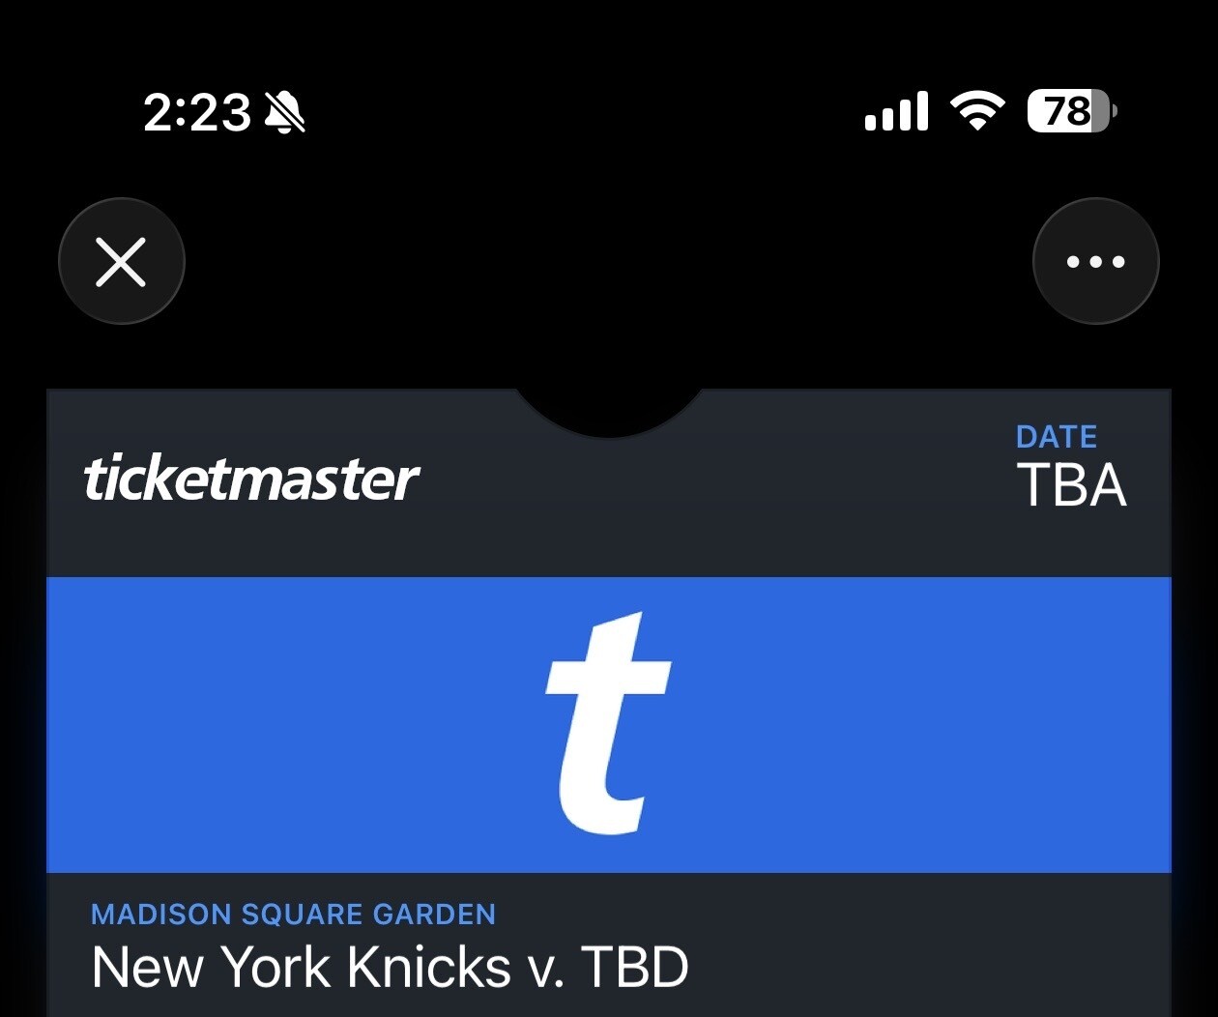Tap left blue area beside the t logo

(x=290, y=725)
